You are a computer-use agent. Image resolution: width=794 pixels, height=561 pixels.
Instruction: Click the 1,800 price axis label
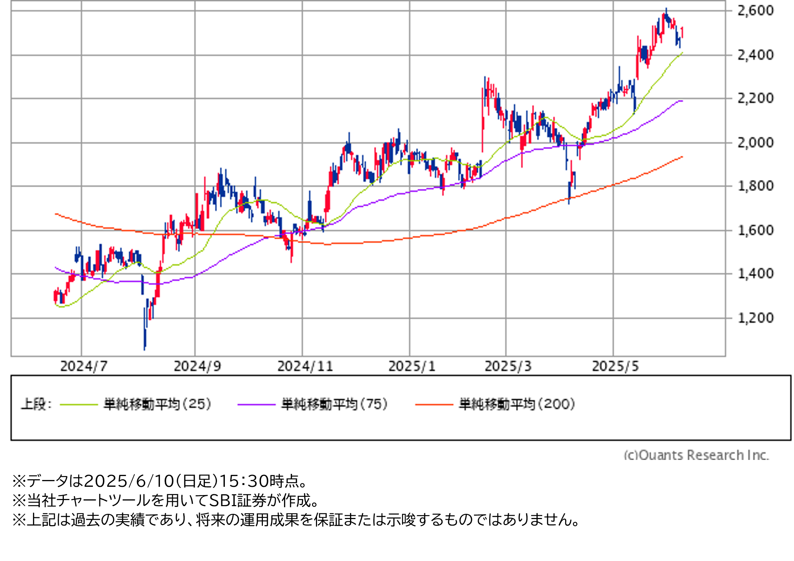755,186
